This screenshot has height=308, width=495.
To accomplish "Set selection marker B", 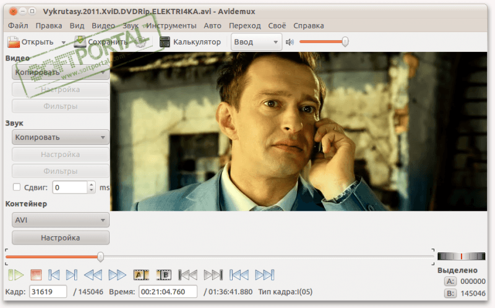I will [164, 275].
